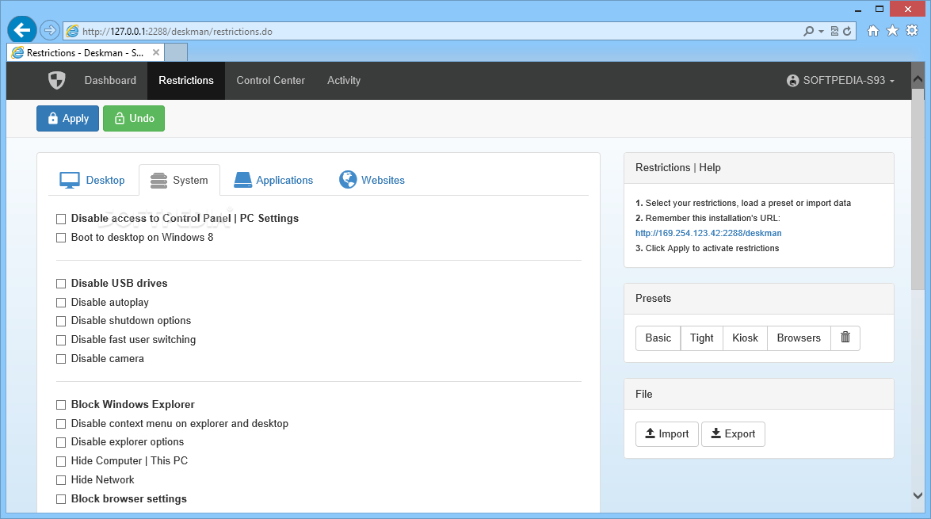Click the Applications laptop icon
931x519 pixels.
[242, 180]
